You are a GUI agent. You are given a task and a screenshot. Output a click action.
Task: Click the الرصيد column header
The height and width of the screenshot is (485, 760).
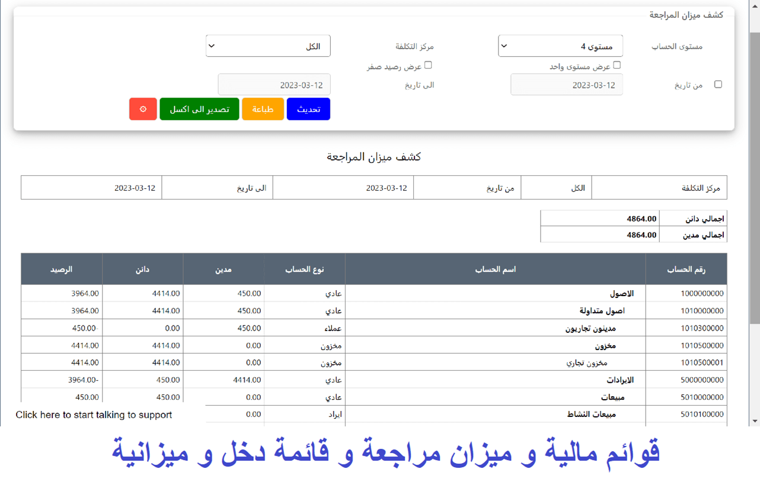coord(61,269)
